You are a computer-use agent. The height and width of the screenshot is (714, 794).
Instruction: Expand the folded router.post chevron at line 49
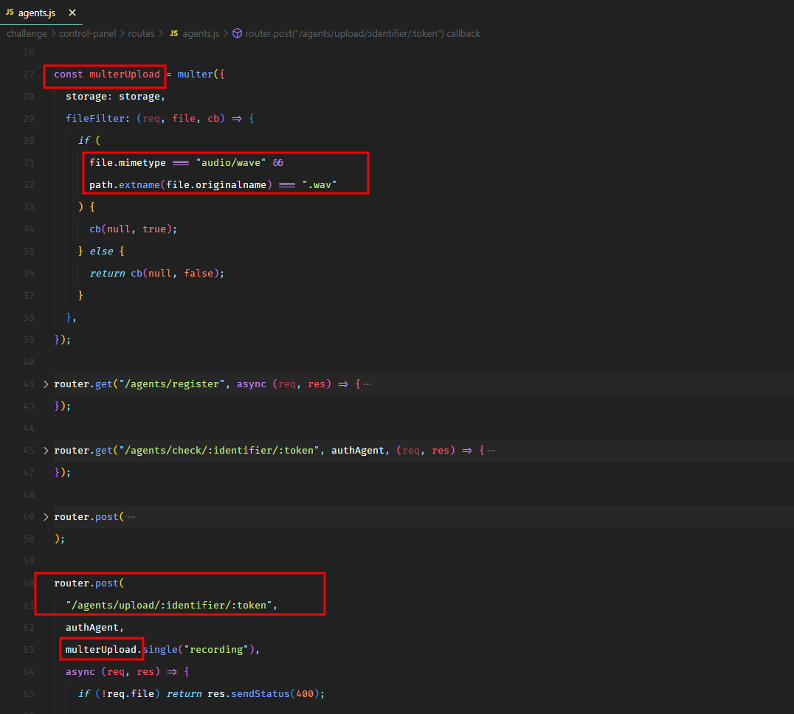coord(46,517)
